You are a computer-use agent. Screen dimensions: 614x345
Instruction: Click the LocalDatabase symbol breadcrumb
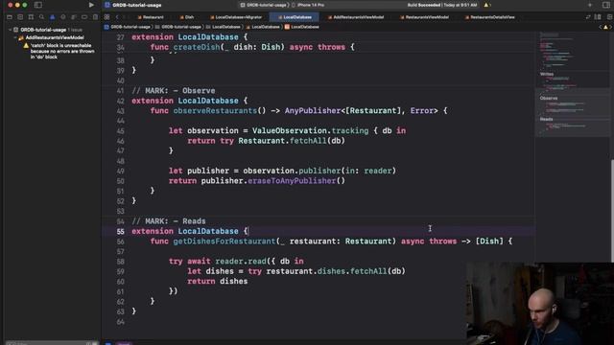point(301,27)
